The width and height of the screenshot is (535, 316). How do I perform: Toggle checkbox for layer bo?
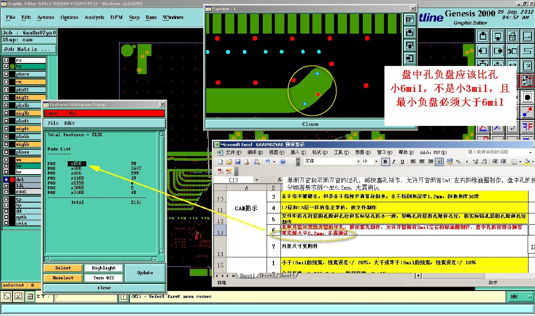pos(6,172)
